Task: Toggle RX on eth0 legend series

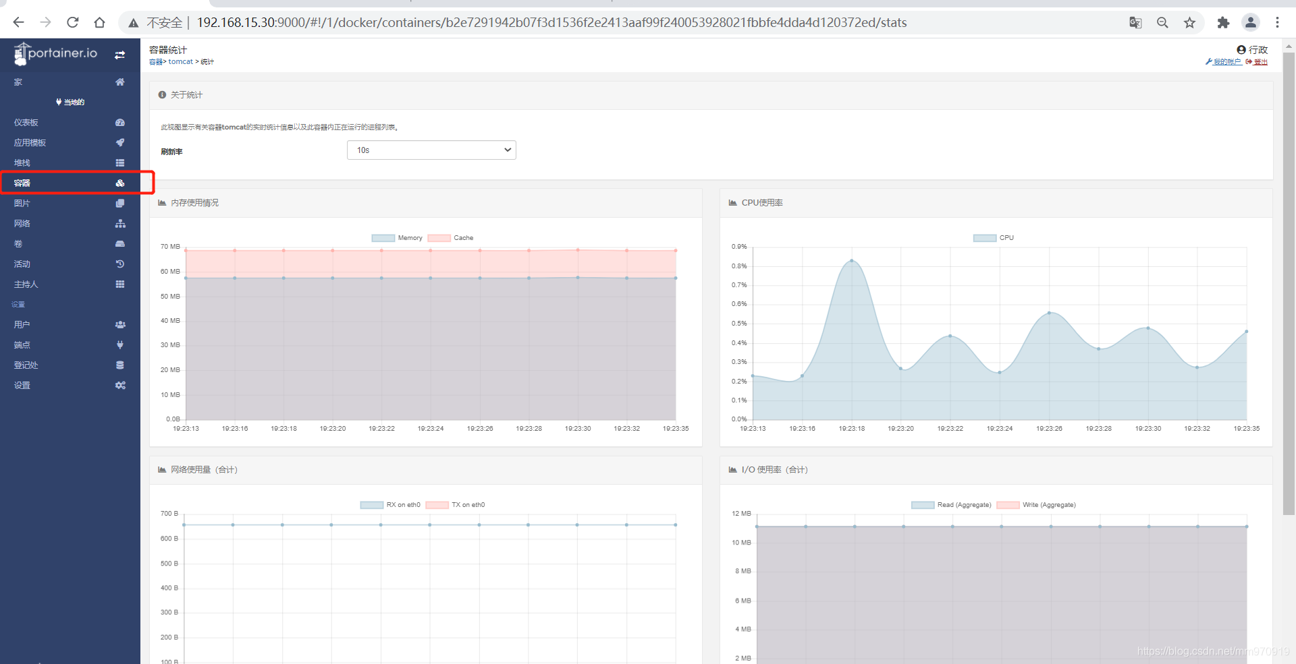Action: click(x=391, y=505)
